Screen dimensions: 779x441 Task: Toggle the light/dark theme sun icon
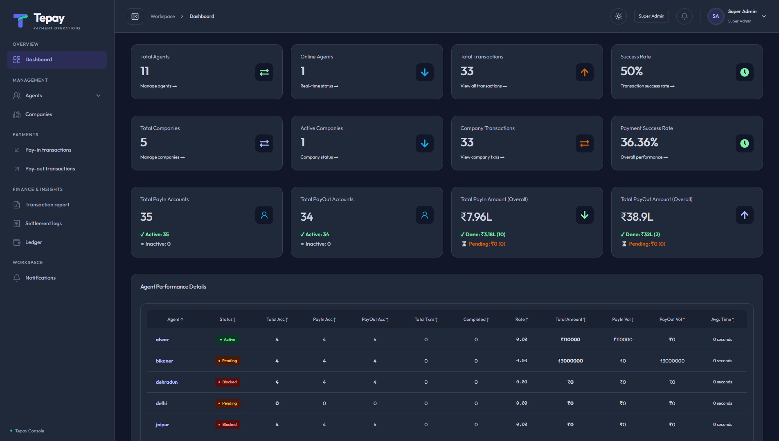pyautogui.click(x=619, y=16)
